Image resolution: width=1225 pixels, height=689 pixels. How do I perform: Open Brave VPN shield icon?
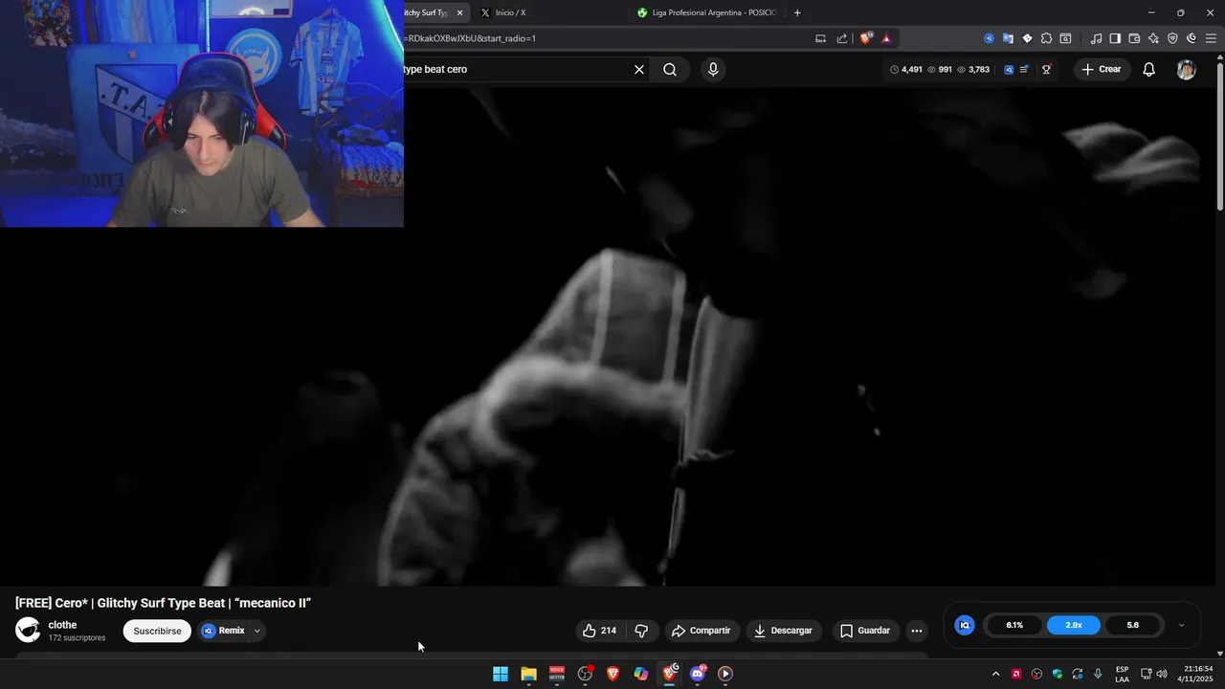click(1172, 38)
